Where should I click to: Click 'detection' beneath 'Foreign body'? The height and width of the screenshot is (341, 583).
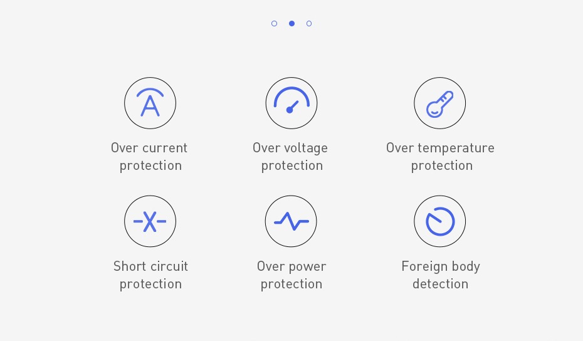pos(440,284)
